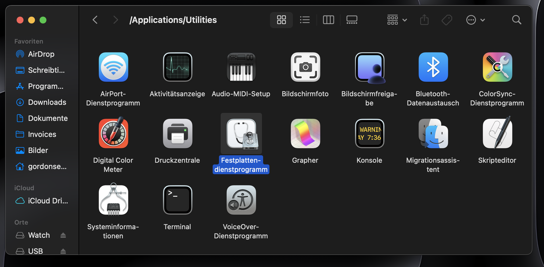Open Finder search
Image resolution: width=544 pixels, height=267 pixels.
click(x=516, y=20)
